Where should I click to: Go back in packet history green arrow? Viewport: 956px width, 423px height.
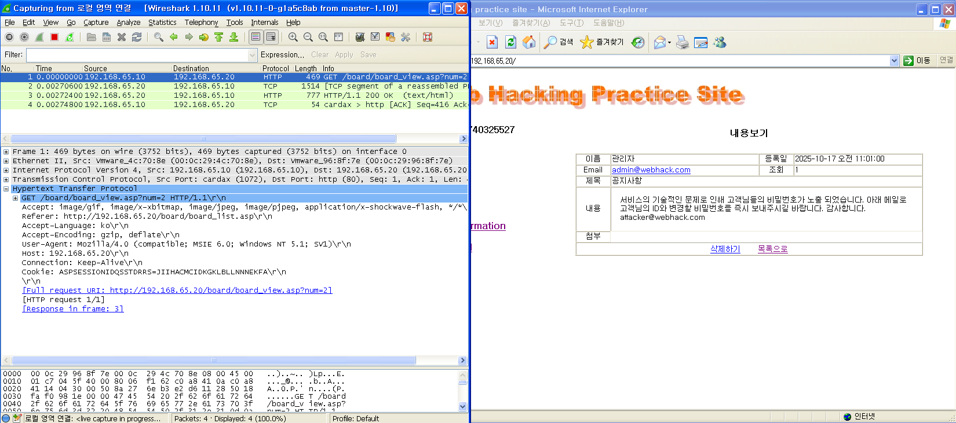174,37
